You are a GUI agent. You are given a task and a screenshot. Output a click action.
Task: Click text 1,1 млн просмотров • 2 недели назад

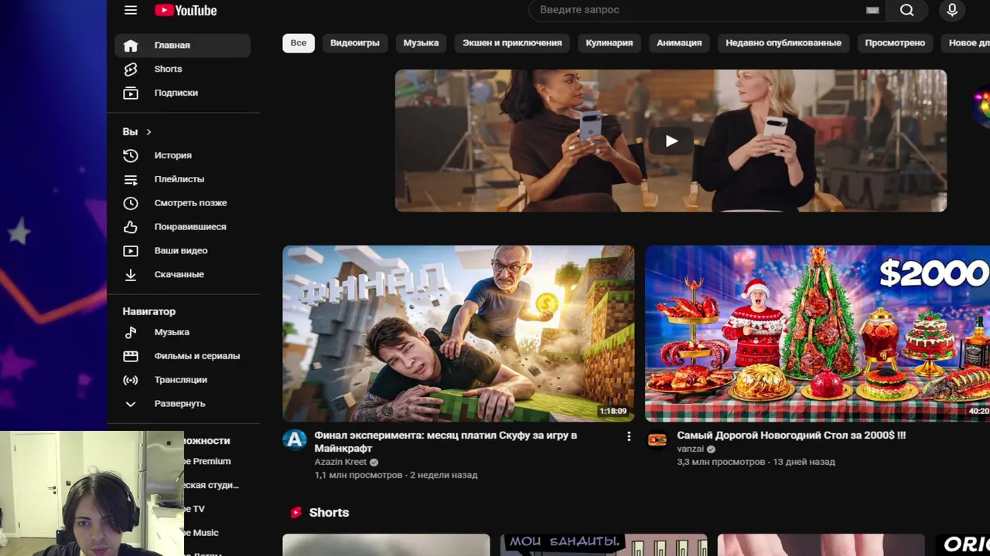pyautogui.click(x=395, y=475)
